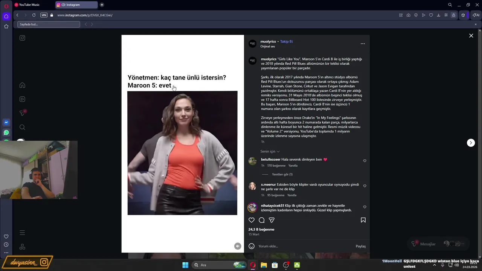This screenshot has width=482, height=271.
Task: Open Opera sidebar heart pinboards icon
Action: [6, 236]
